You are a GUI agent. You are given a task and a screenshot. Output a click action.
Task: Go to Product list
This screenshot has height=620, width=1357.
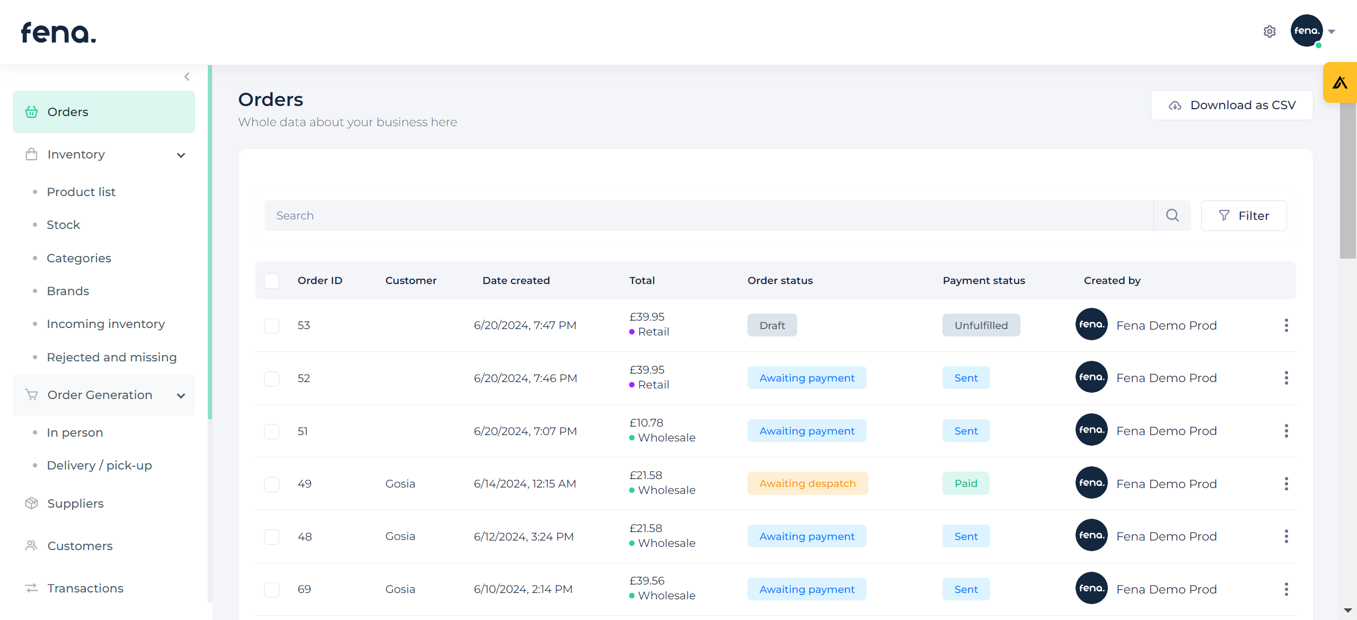(x=81, y=192)
